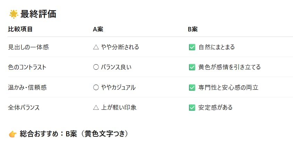Select the 温かみ・信頼感 row label
The width and height of the screenshot is (293, 145).
tap(27, 87)
